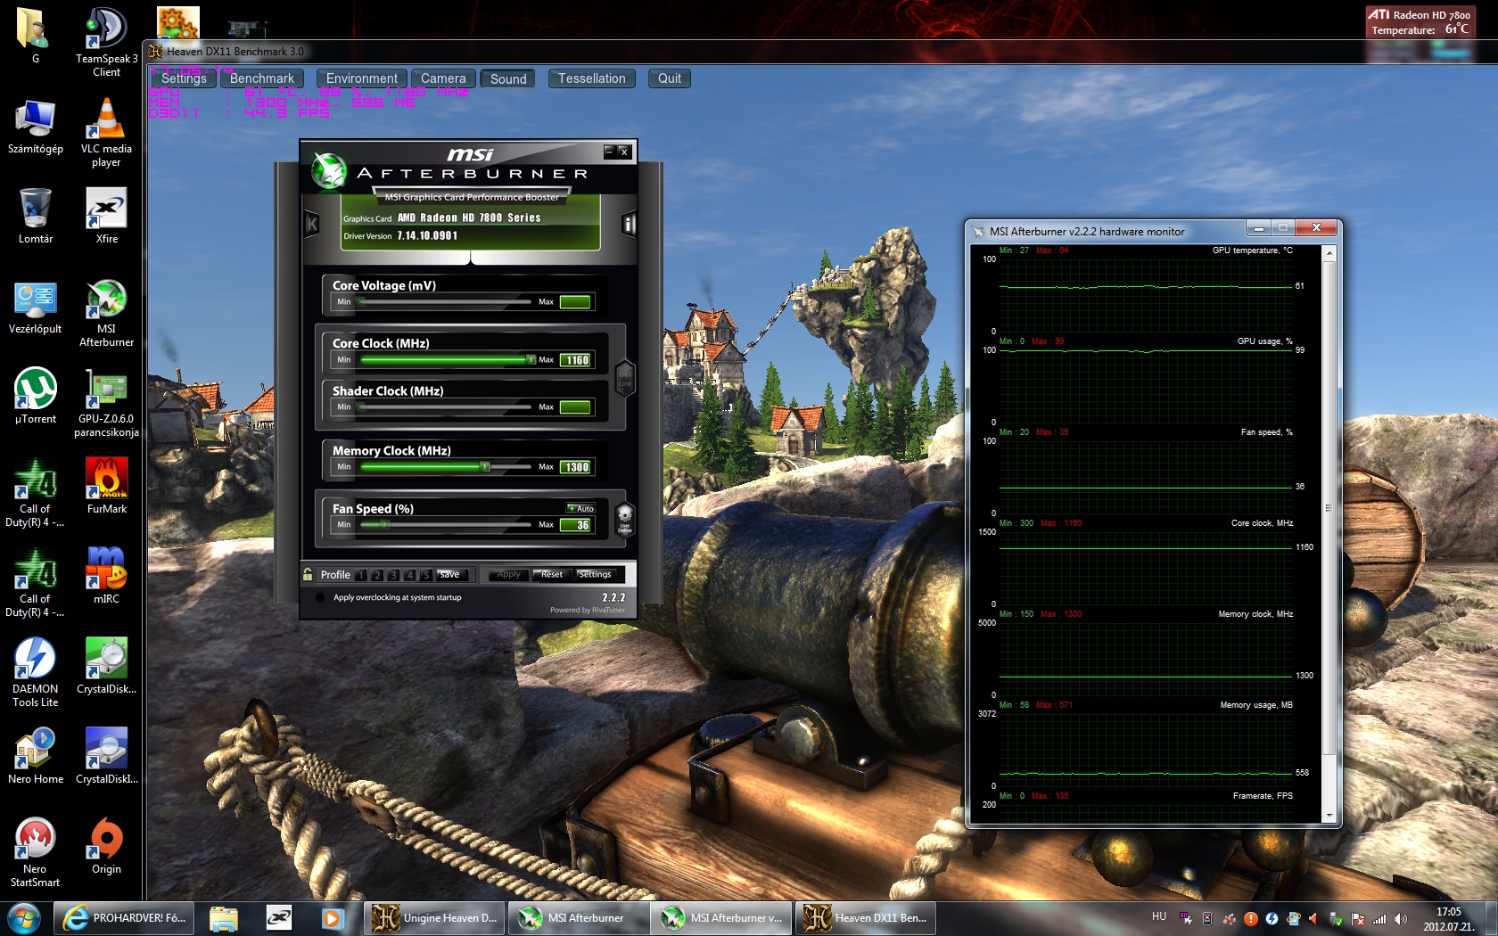The image size is (1498, 936).
Task: Click the Core Voltage slider handle
Action: (x=361, y=302)
